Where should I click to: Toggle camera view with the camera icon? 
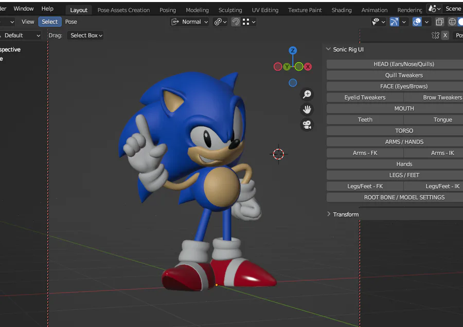click(307, 125)
